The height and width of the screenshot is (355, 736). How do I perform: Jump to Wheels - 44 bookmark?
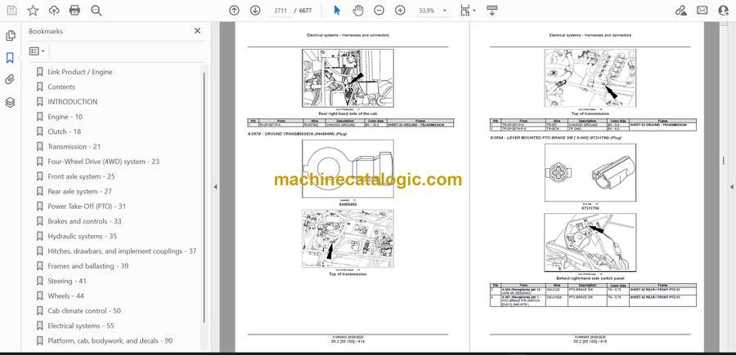pyautogui.click(x=65, y=296)
